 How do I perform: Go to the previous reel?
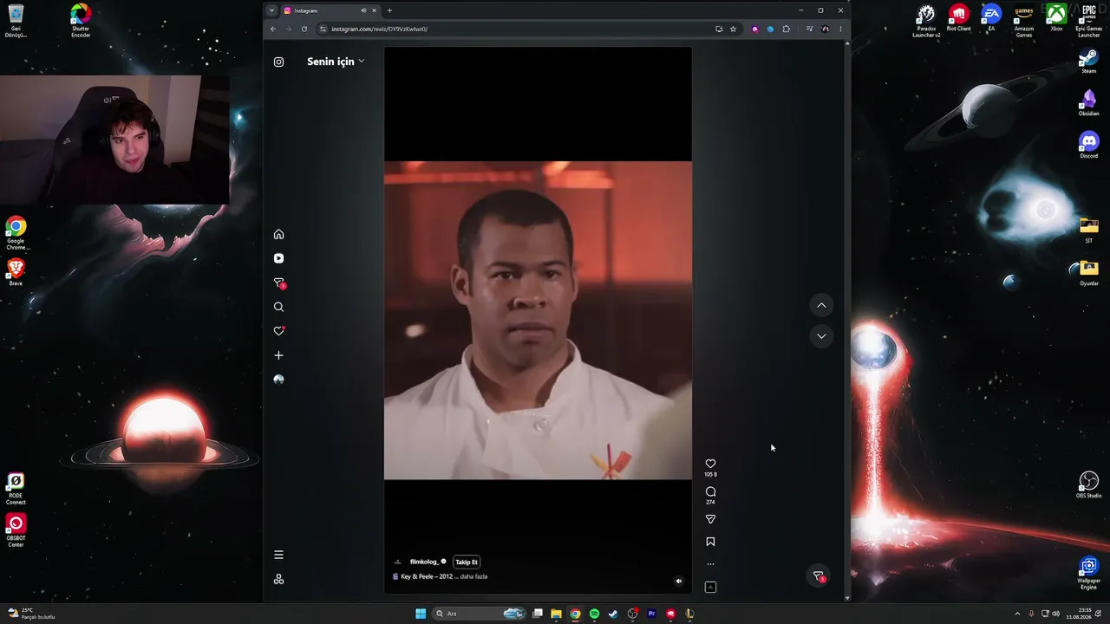click(x=821, y=305)
